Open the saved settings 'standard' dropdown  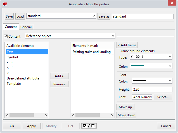(61, 16)
